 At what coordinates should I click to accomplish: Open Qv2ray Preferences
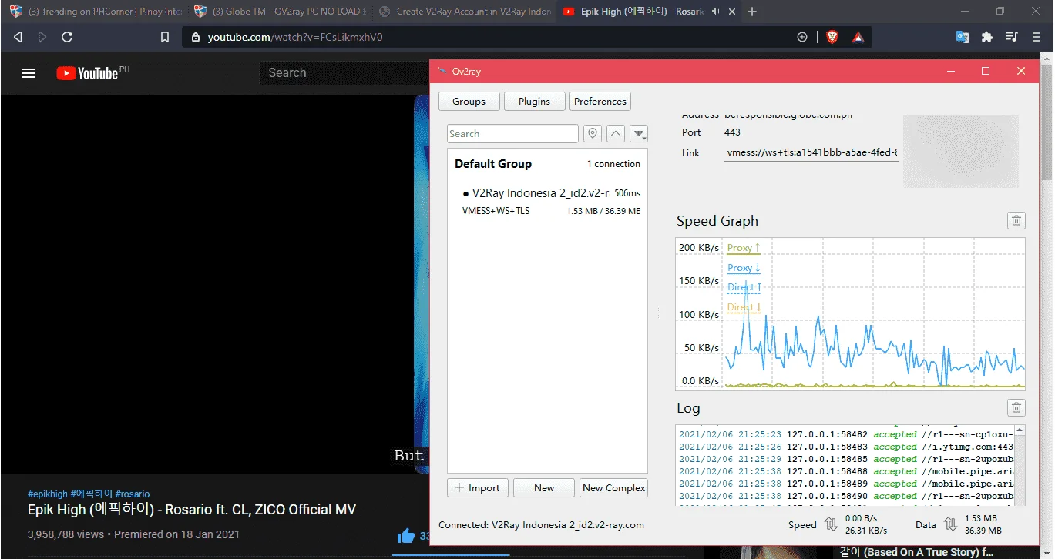[x=600, y=101]
